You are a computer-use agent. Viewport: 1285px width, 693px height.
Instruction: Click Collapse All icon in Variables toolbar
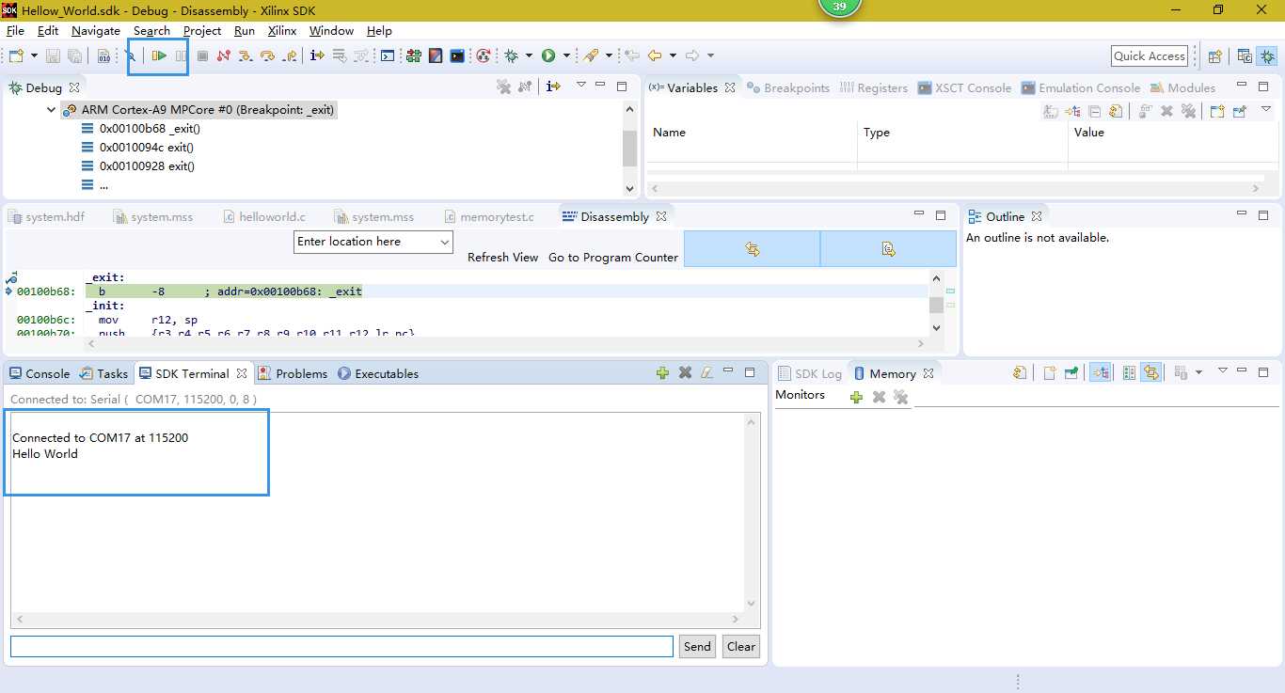tap(1094, 111)
